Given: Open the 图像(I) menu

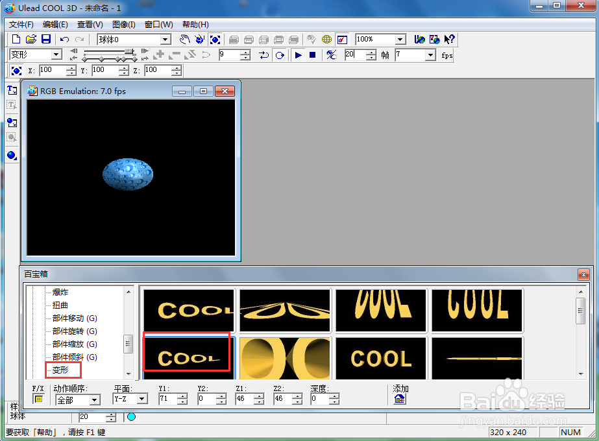Looking at the screenshot, I should point(124,25).
